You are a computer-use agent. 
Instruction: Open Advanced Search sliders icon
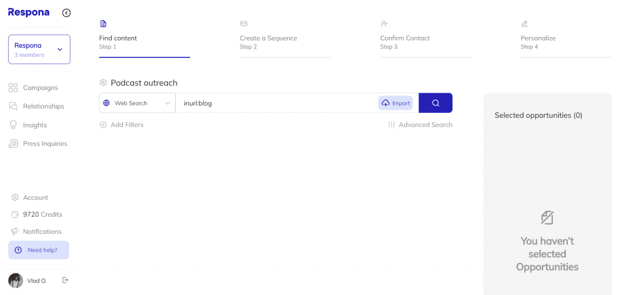point(391,125)
